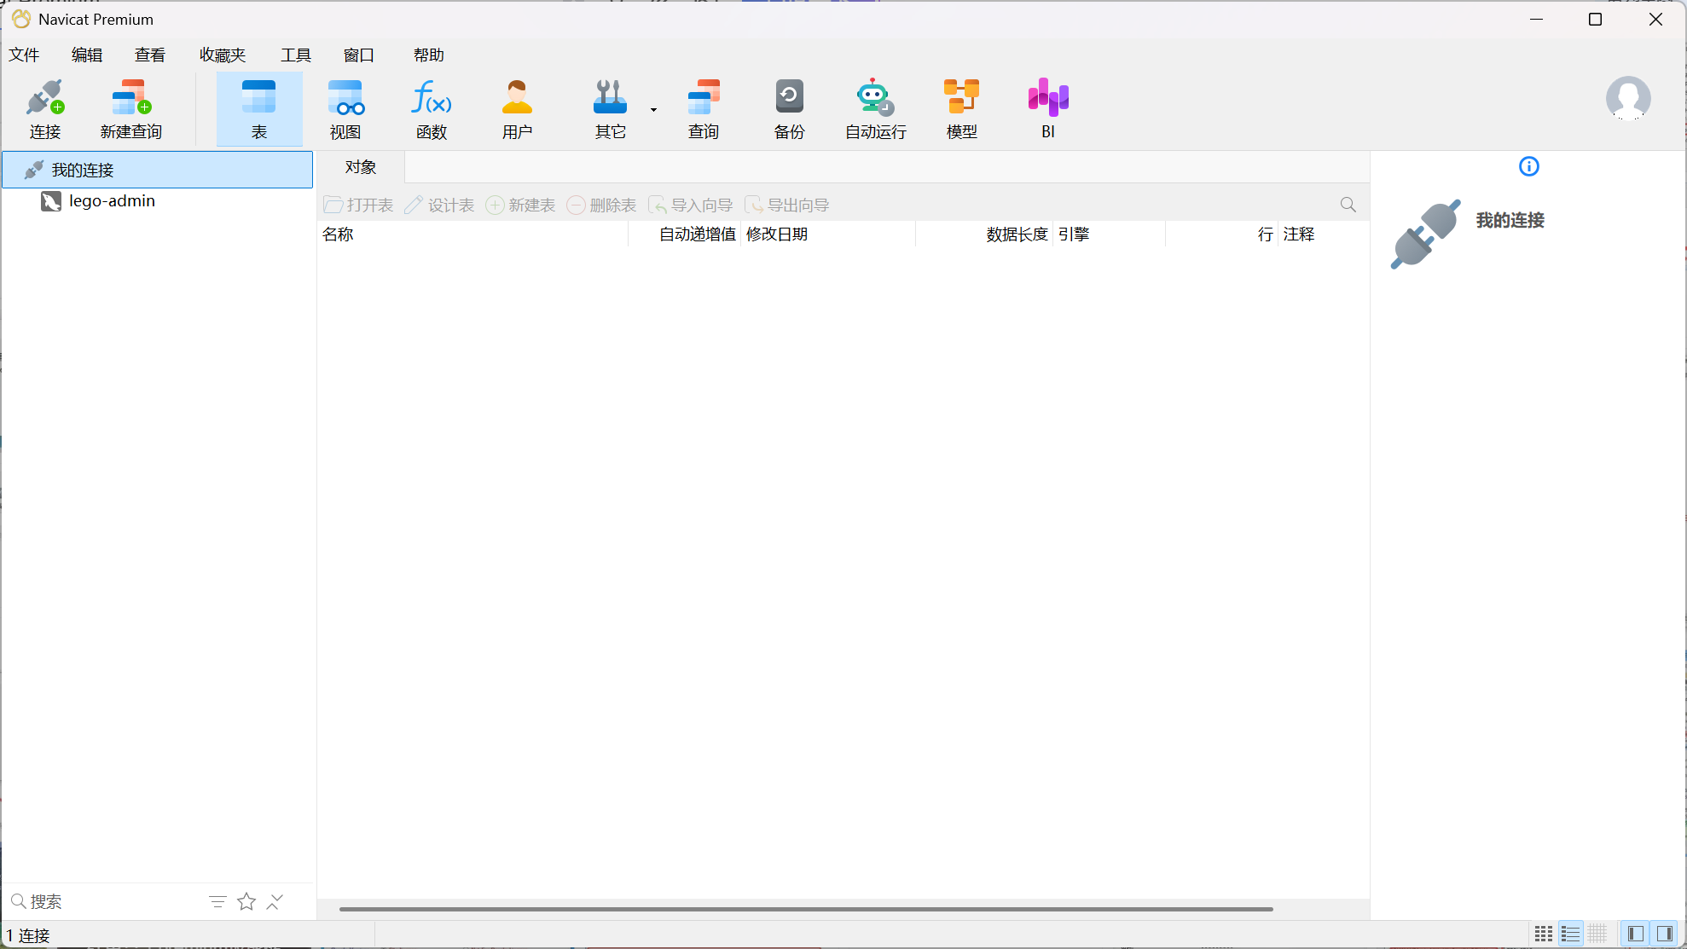Viewport: 1687px width, 949px height.
Task: Open the 自动运行 automation tool
Action: click(x=873, y=107)
